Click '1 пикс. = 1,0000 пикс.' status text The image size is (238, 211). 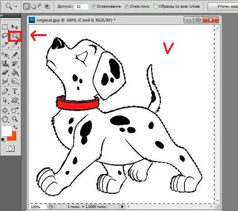coord(87,207)
